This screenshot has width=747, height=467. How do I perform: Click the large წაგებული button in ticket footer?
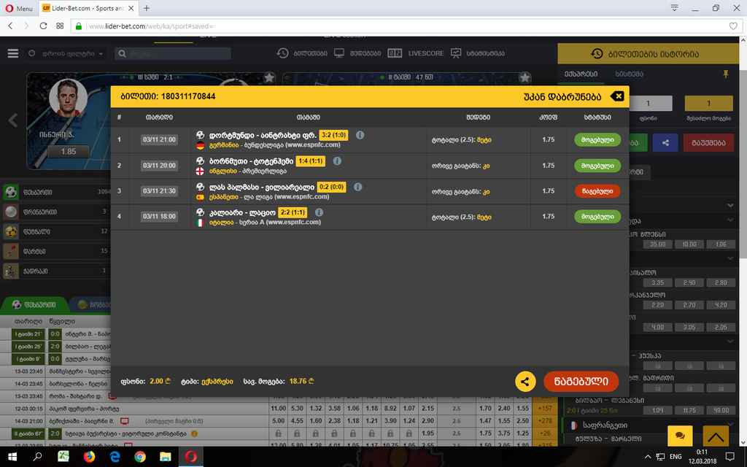581,381
